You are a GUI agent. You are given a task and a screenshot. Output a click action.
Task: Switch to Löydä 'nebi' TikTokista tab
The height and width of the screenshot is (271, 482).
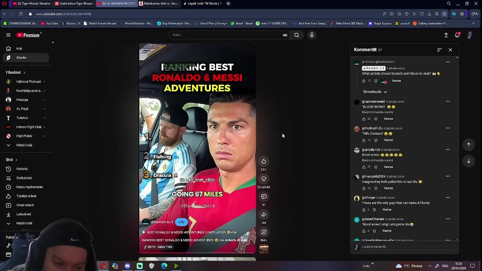click(202, 3)
